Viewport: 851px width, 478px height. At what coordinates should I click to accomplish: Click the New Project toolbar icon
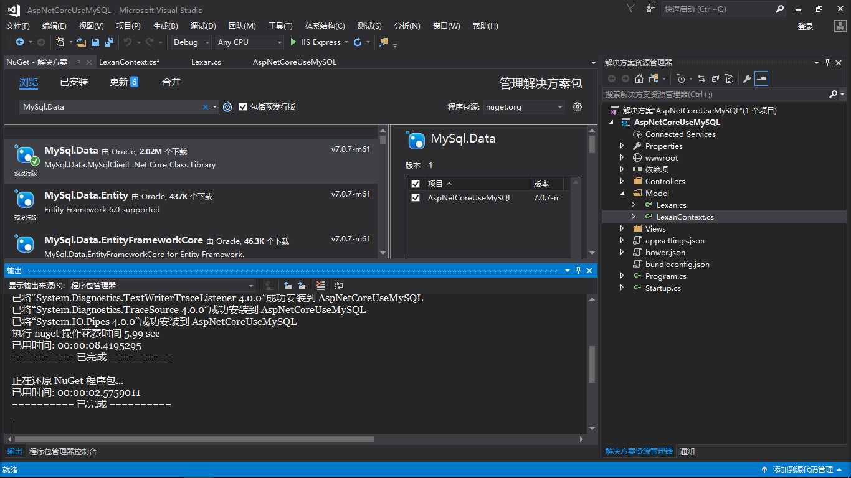[60, 42]
